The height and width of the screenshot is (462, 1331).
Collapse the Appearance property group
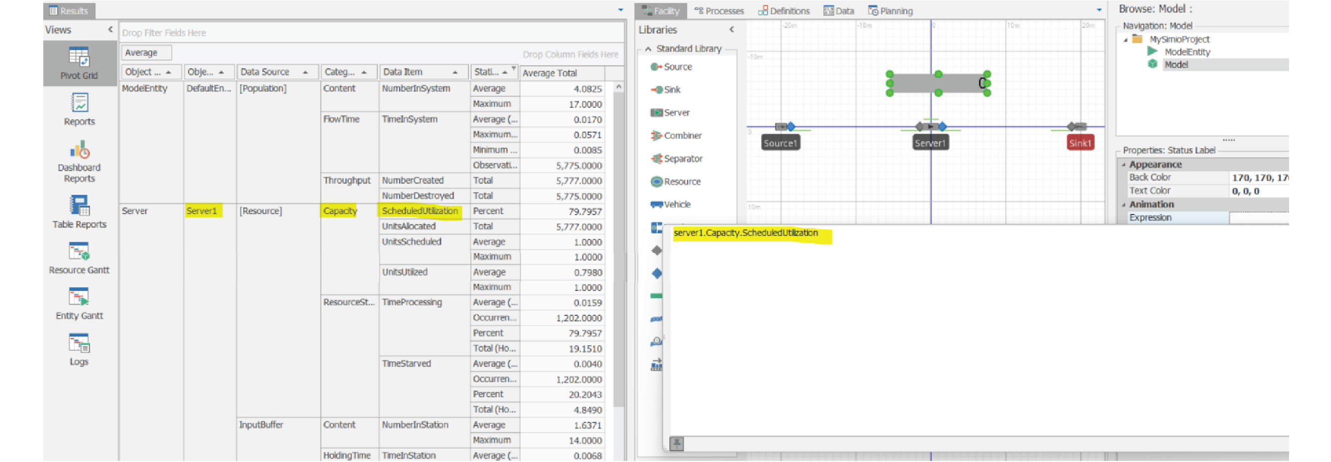tap(1123, 164)
